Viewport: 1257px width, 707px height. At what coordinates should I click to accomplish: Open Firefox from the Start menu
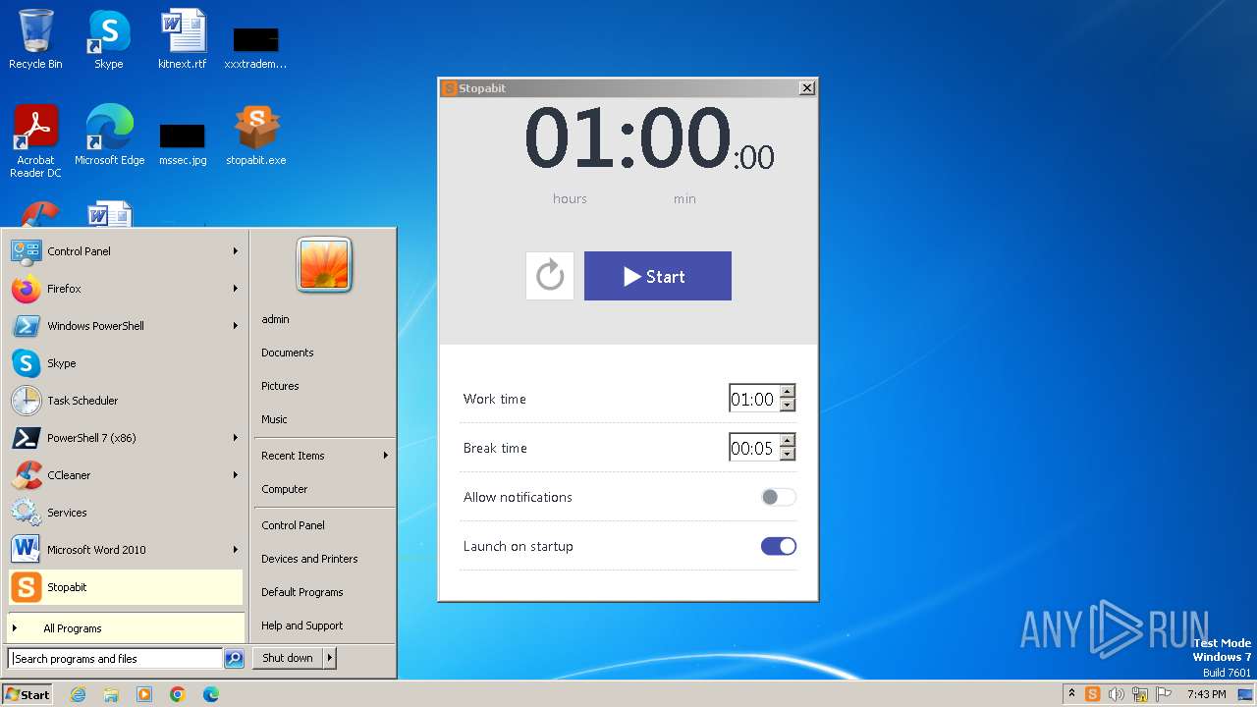pos(126,289)
